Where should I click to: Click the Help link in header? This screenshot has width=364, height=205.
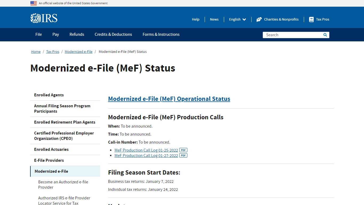(x=196, y=19)
